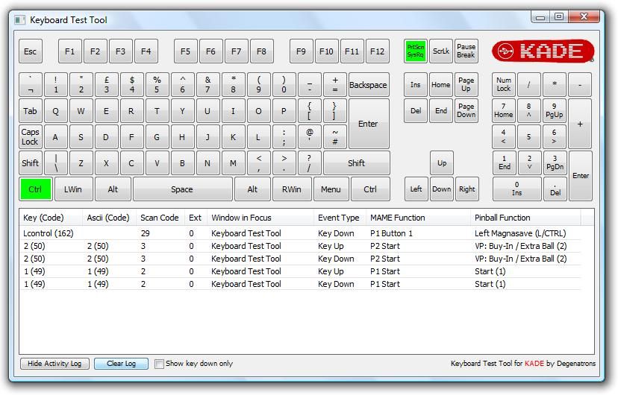
Task: Click the Home navigation key
Action: [x=440, y=84]
